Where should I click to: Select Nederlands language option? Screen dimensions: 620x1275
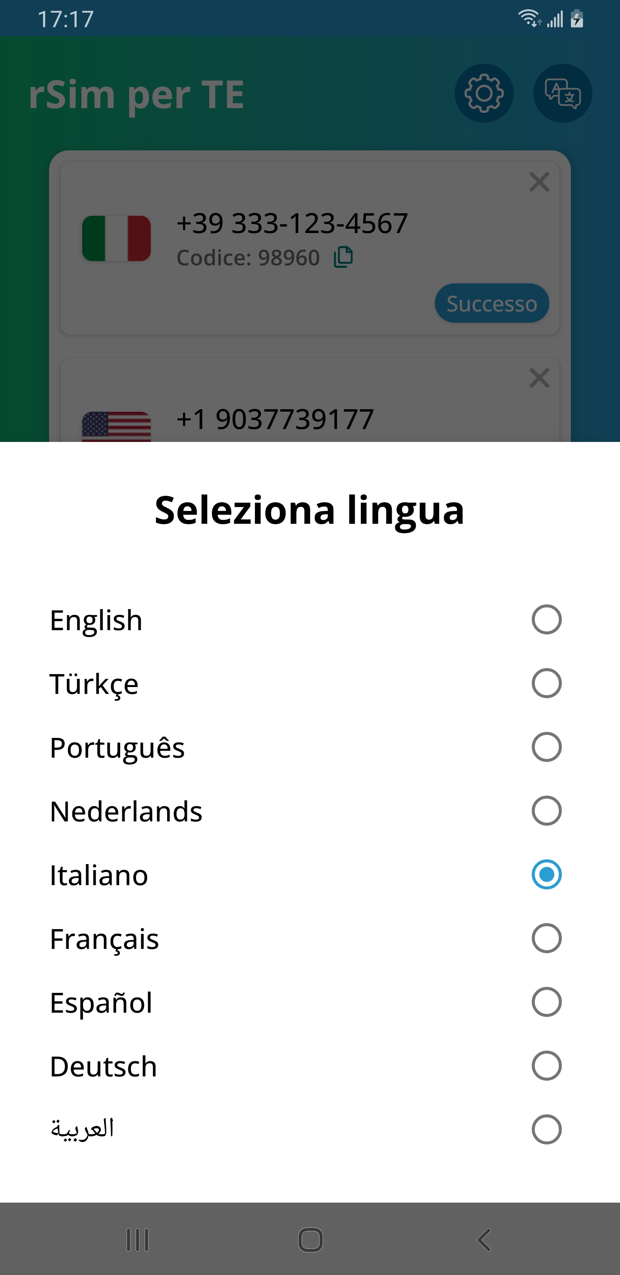(x=126, y=811)
